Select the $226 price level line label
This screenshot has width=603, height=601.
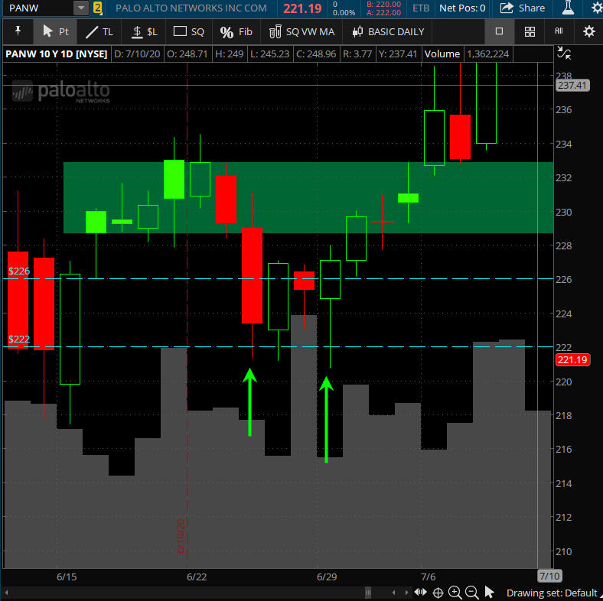click(x=19, y=271)
